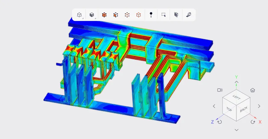Open the shaded render mode cube menu
268x139 pixels.
click(x=92, y=15)
